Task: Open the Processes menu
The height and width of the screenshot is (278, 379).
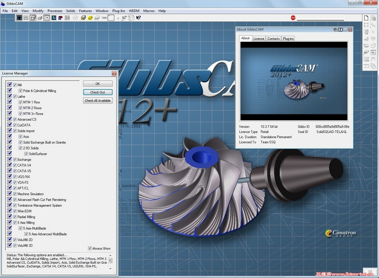Action: coord(55,11)
